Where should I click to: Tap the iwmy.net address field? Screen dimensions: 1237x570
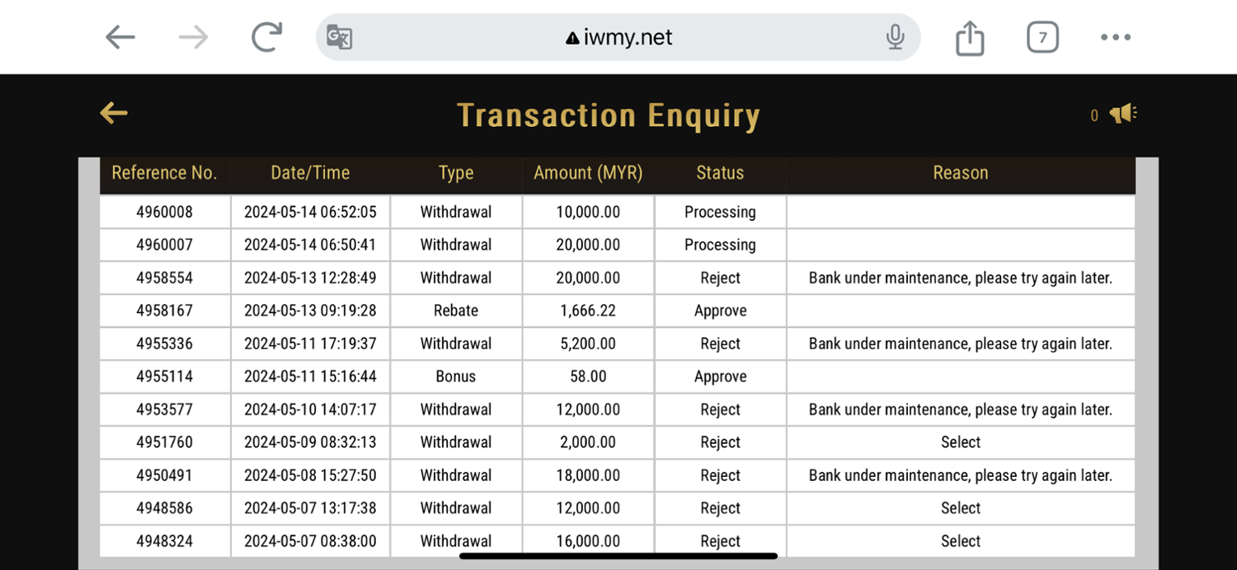pos(618,37)
